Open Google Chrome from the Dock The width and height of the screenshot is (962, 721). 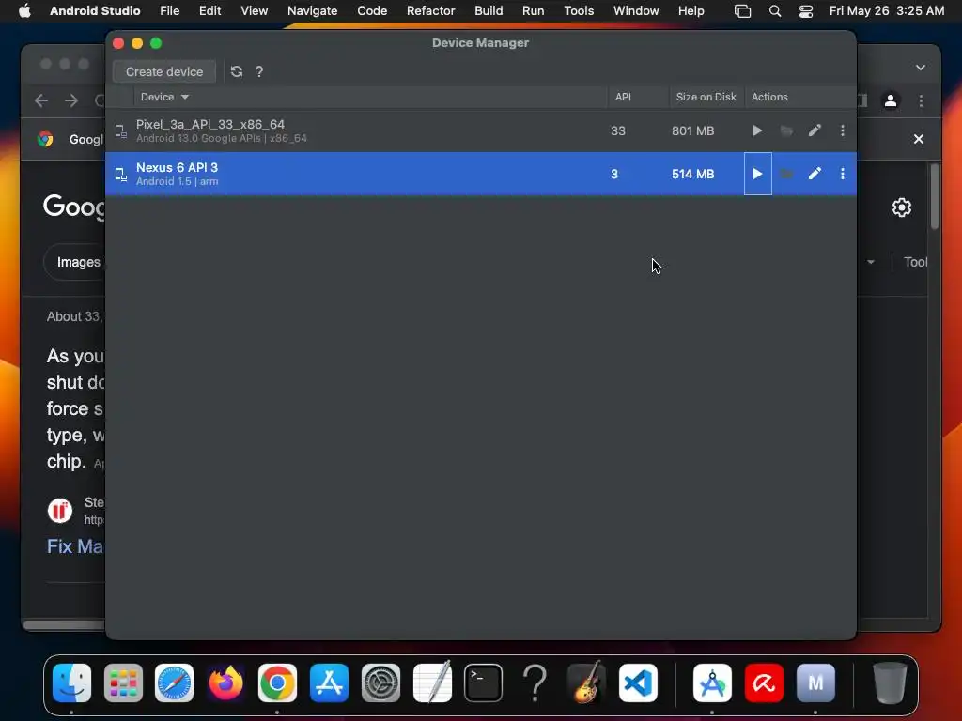[x=277, y=683]
